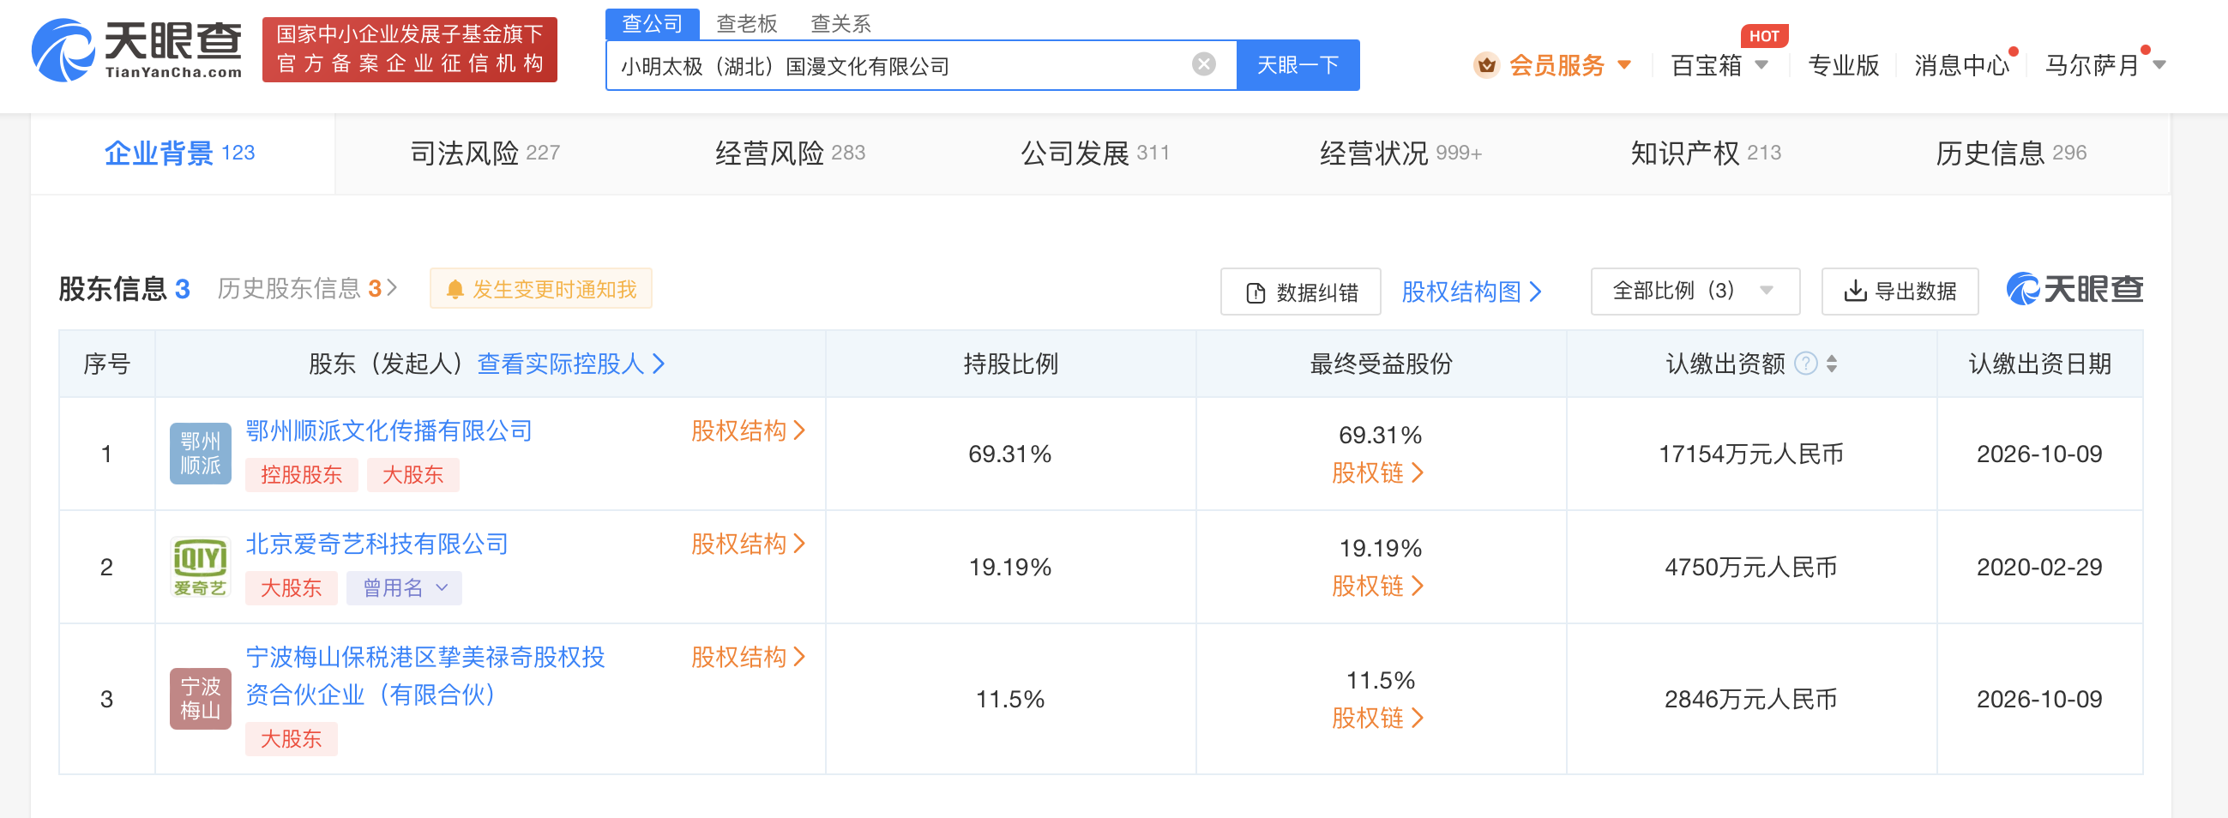Click the help icon beside 认缴出资额

(x=1805, y=364)
